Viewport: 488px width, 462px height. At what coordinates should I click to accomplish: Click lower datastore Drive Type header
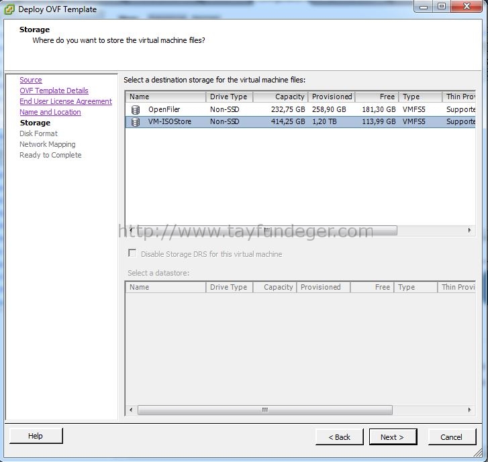[229, 287]
